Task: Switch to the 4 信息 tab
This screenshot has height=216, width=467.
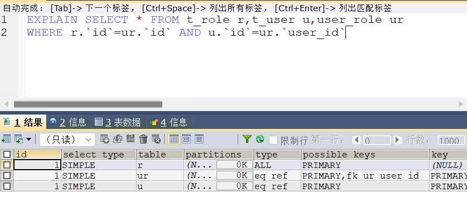Action: [x=170, y=122]
